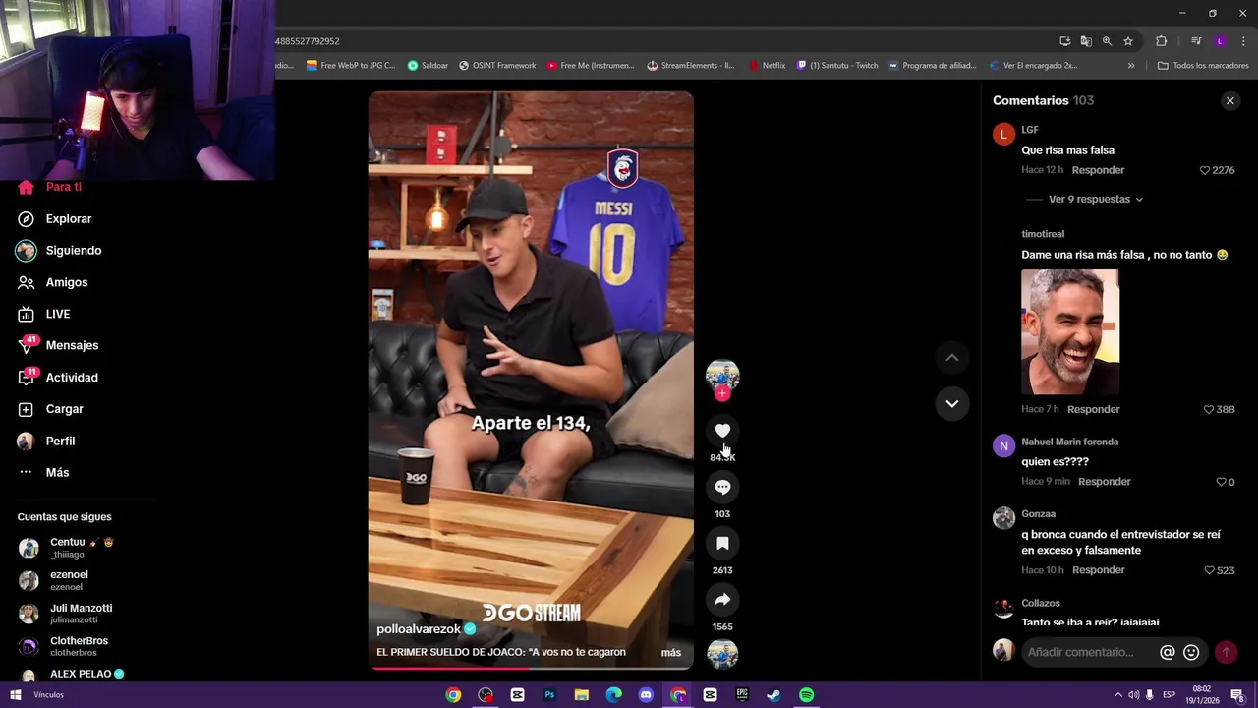The height and width of the screenshot is (708, 1258).
Task: Open Centuu followed account
Action: (69, 548)
